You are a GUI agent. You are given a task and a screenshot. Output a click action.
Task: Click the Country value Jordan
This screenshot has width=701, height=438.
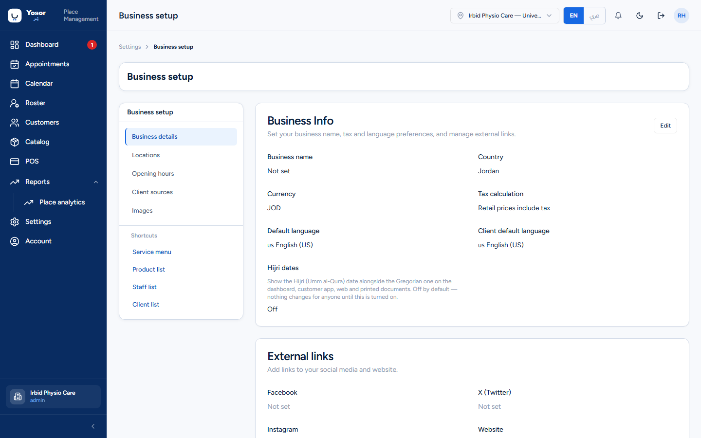click(x=488, y=171)
